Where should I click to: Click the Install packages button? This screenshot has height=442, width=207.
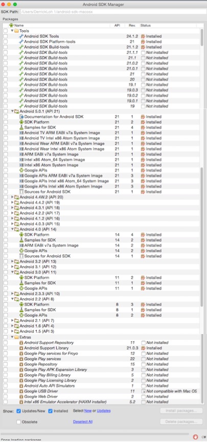click(x=181, y=411)
